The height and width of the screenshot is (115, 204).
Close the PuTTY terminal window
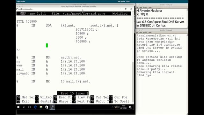tap(131, 9)
